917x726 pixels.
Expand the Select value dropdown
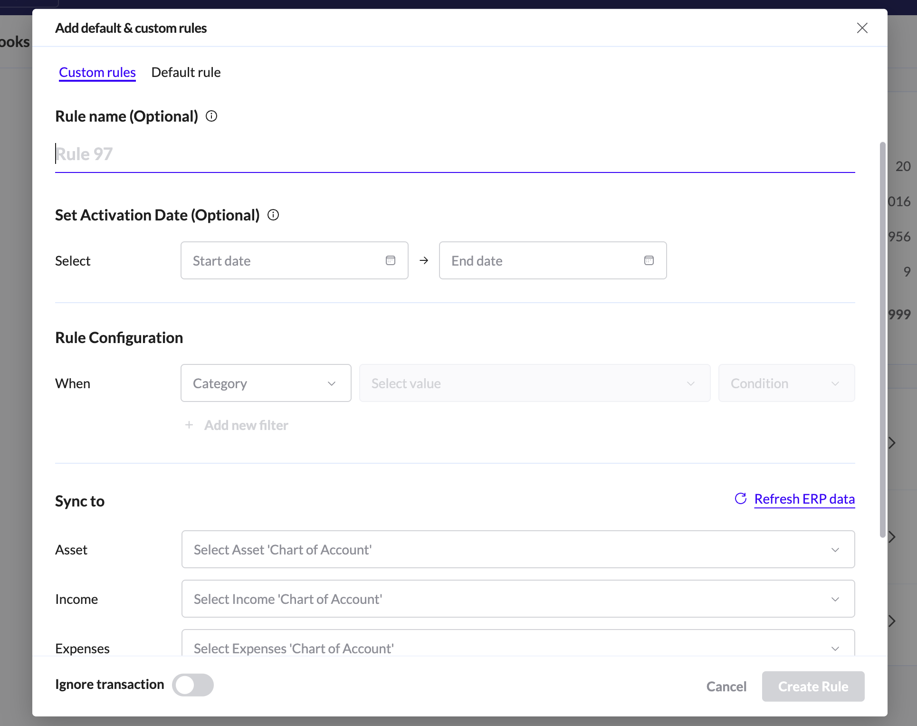point(535,383)
